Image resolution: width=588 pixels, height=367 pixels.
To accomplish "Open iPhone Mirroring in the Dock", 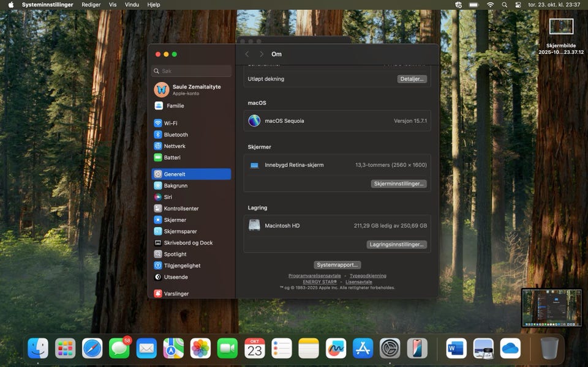I will [417, 348].
